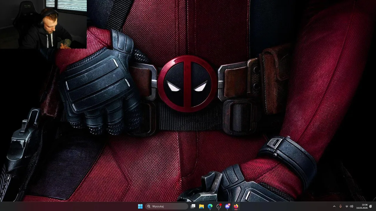
Task: Switch to Firefox on the taskbar
Action: point(236,206)
